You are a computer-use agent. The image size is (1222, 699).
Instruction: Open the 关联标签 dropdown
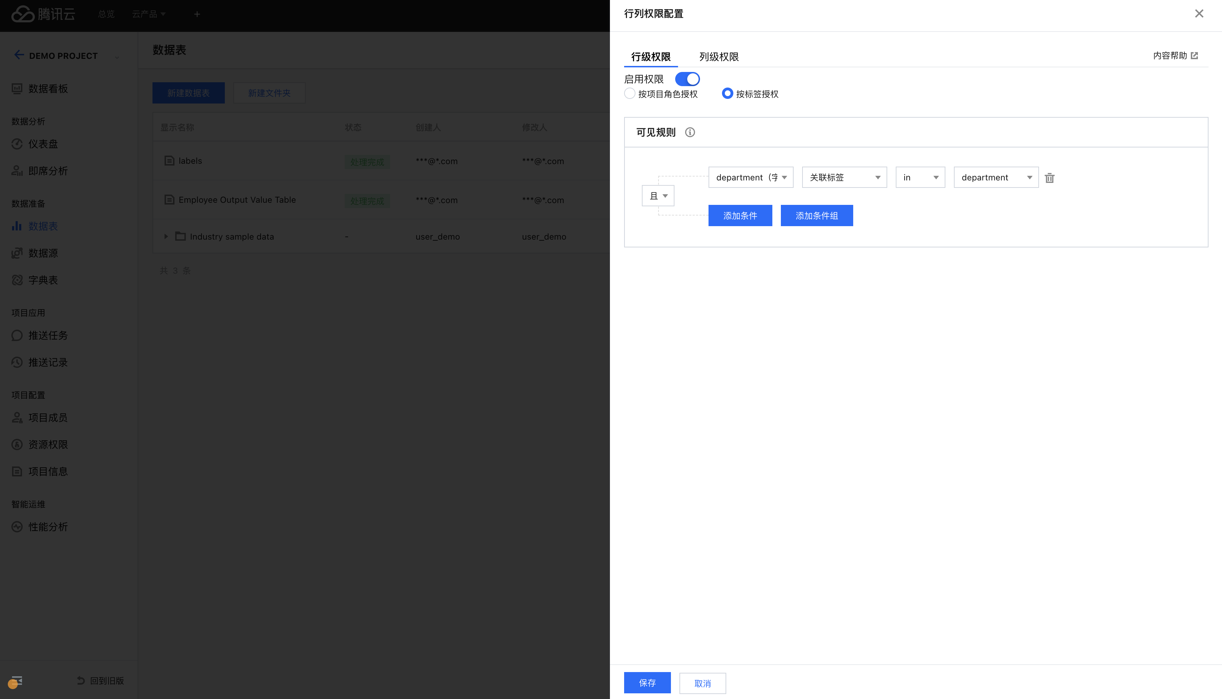844,178
